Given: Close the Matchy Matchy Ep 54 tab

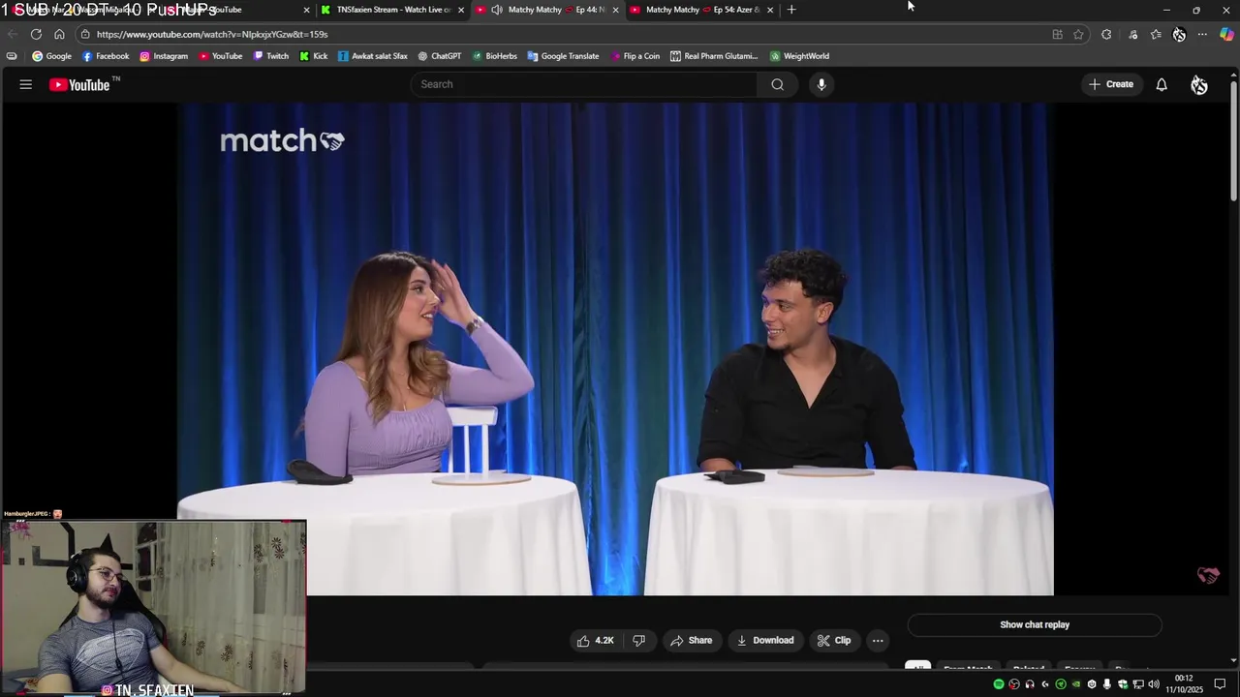Looking at the screenshot, I should (x=770, y=10).
